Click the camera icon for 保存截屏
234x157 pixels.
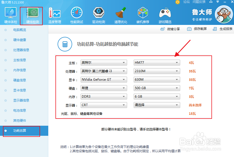[189, 29]
